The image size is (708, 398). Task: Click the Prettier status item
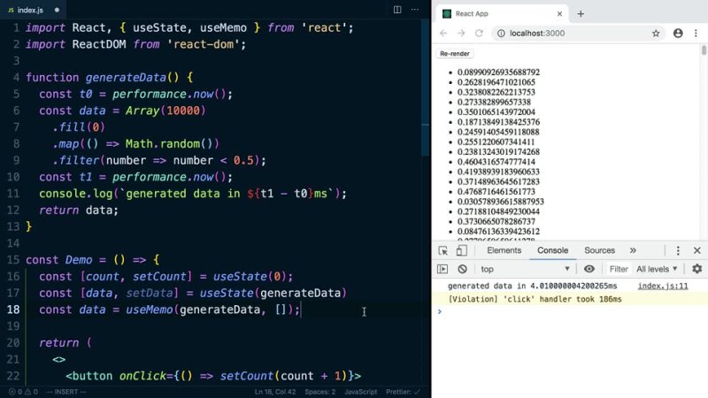tap(403, 392)
